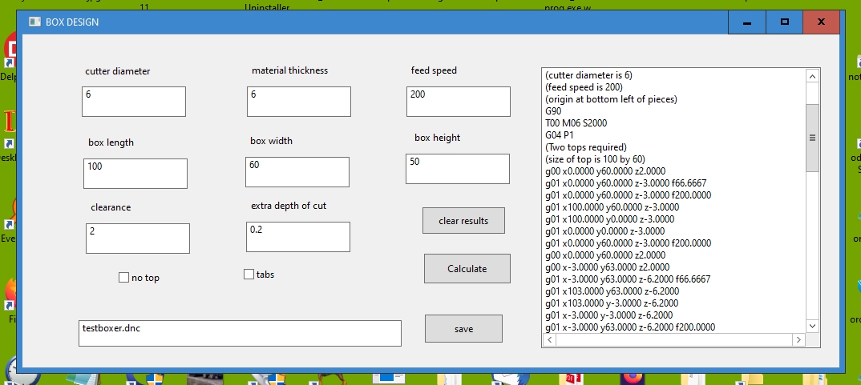Viewport: 861px width, 385px height.
Task: Click the vertical scrollbar thumb in results
Action: point(812,138)
